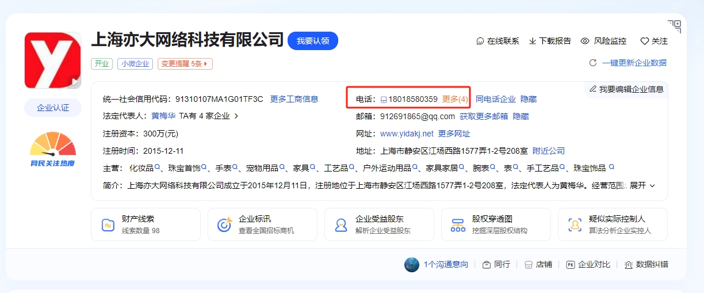Click the phone icon before 18018580359
The height and width of the screenshot is (293, 704).
(x=384, y=100)
